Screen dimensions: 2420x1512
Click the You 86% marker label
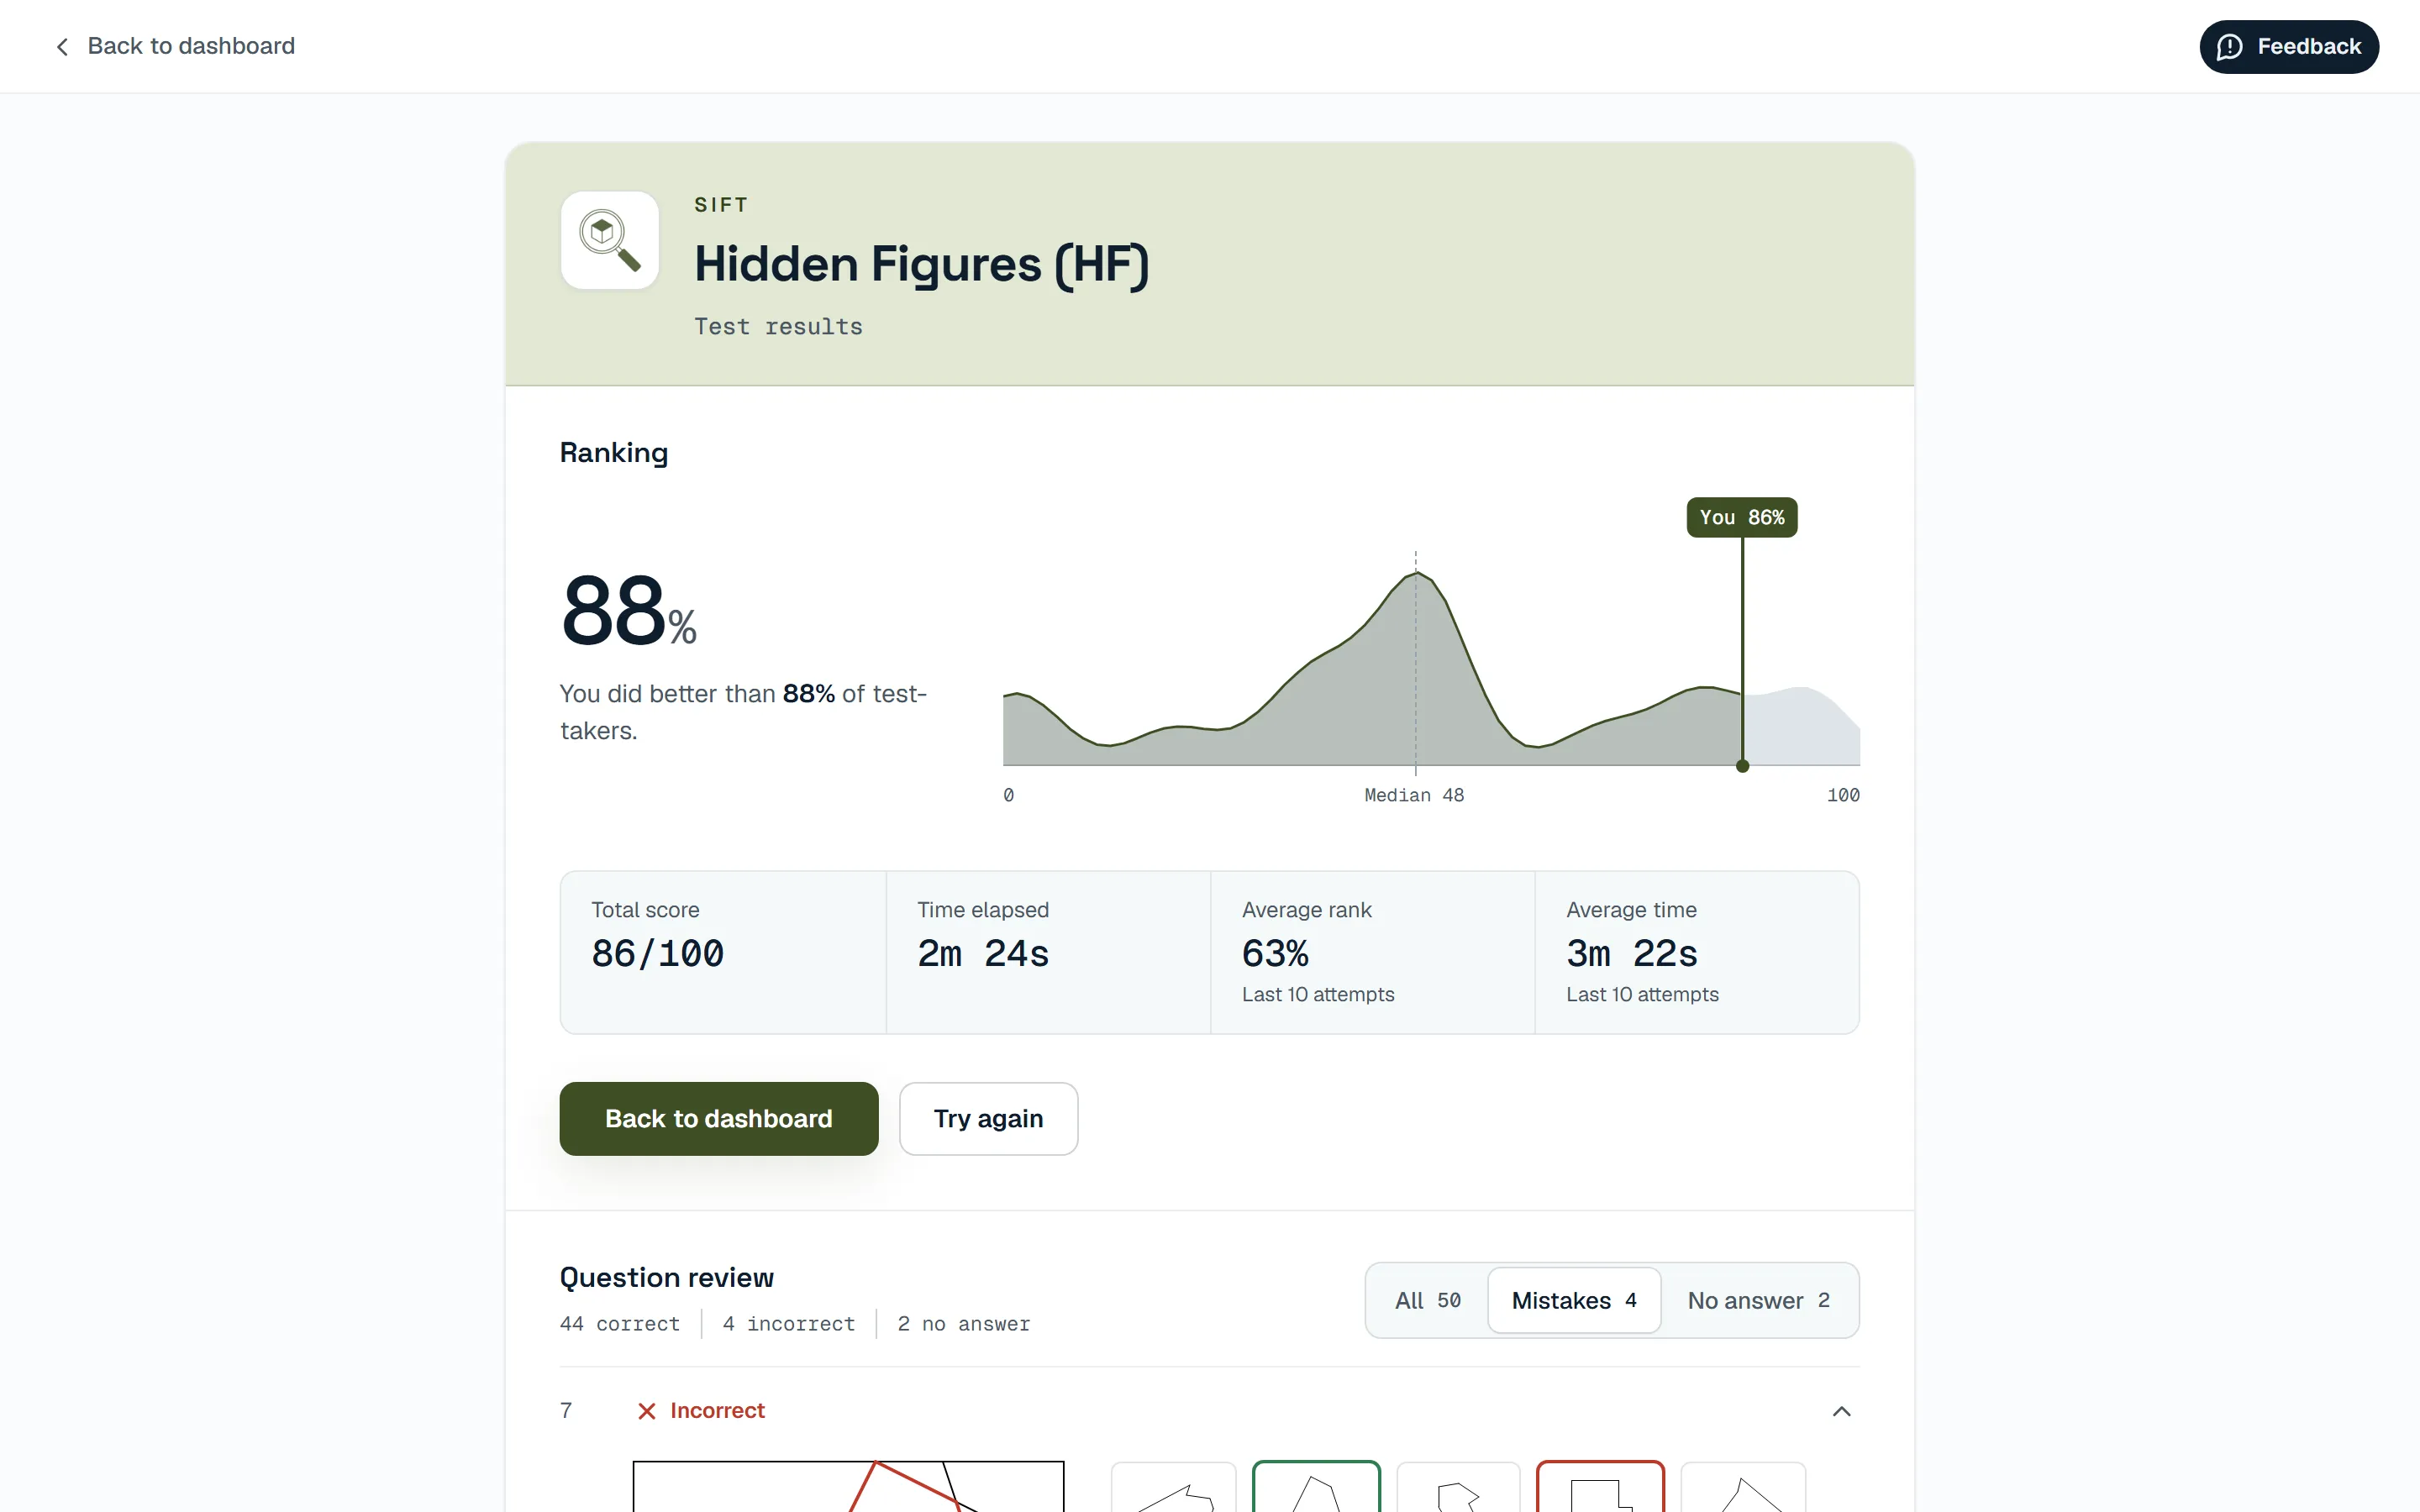tap(1741, 517)
